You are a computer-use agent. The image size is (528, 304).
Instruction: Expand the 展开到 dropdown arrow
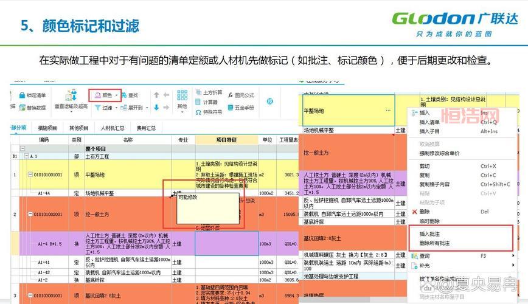(x=147, y=108)
